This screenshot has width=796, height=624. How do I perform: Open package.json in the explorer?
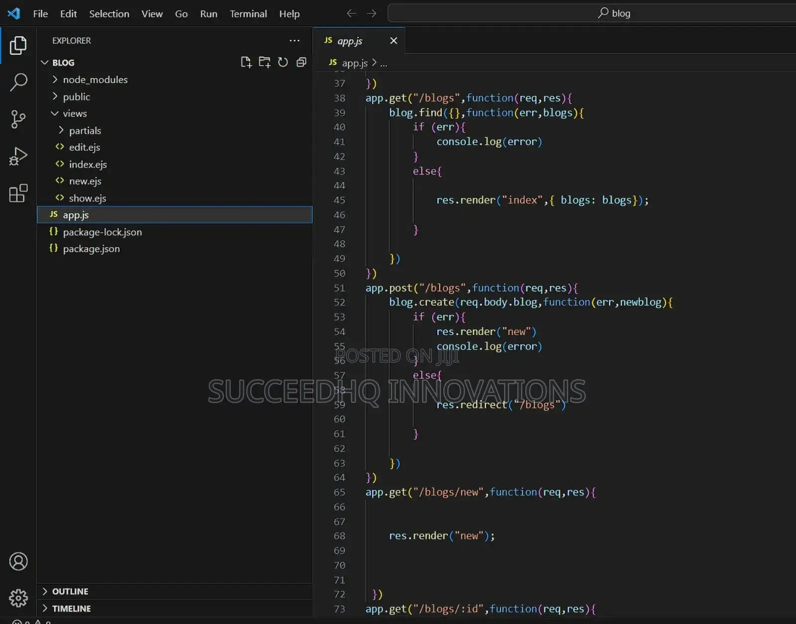click(175, 249)
